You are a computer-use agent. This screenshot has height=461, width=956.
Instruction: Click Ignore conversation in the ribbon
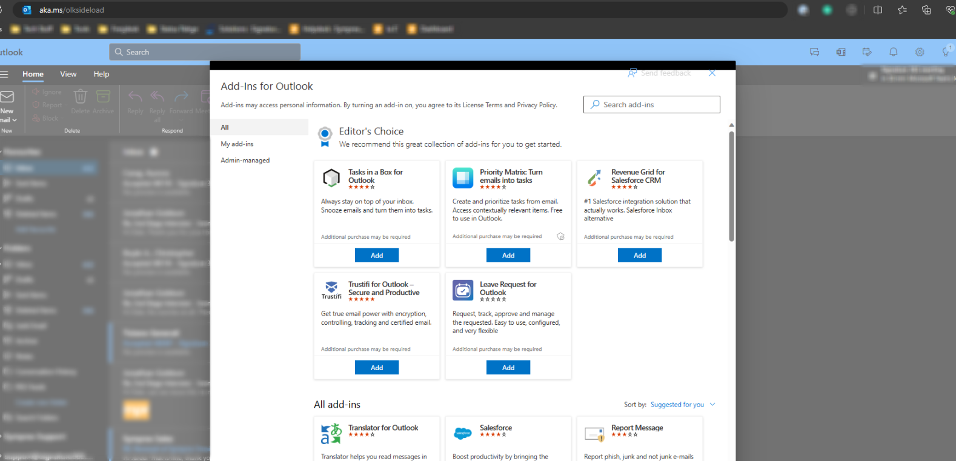click(47, 92)
